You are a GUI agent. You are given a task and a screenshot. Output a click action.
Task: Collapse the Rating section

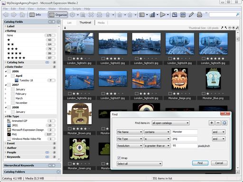[6, 31]
